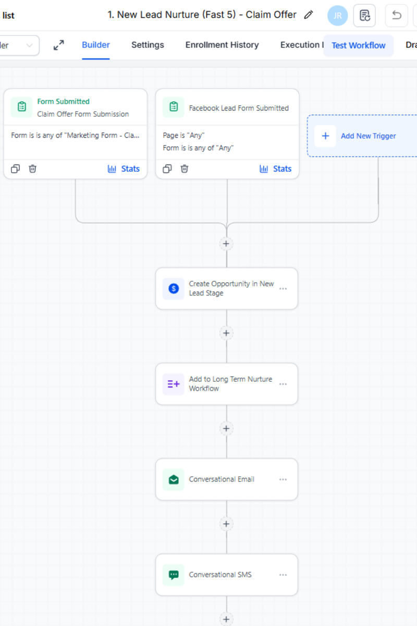
Task: Click the Form Submitted trigger clipboard icon
Action: tap(21, 107)
